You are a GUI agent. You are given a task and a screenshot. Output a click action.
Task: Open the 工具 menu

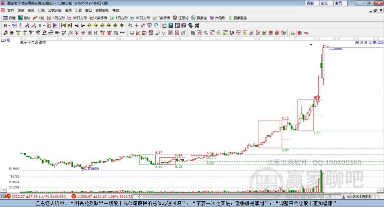click(78, 10)
